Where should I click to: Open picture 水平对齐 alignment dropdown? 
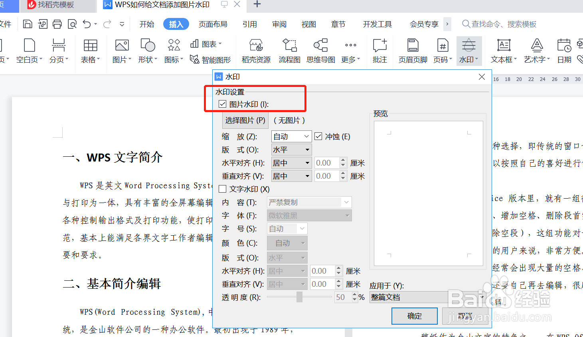[291, 163]
